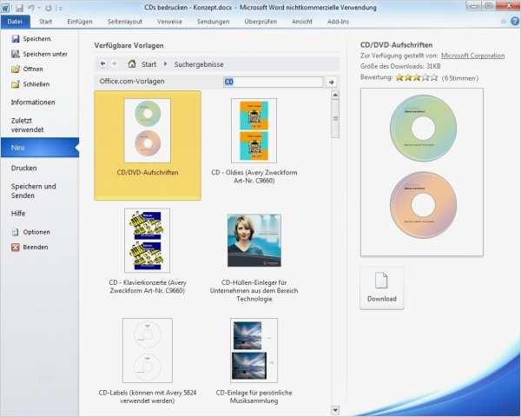Open the Verweise ribbon tab

coord(169,22)
